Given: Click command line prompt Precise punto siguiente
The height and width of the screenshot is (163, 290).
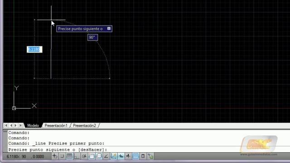Looking at the screenshot, I should pyautogui.click(x=58, y=149).
